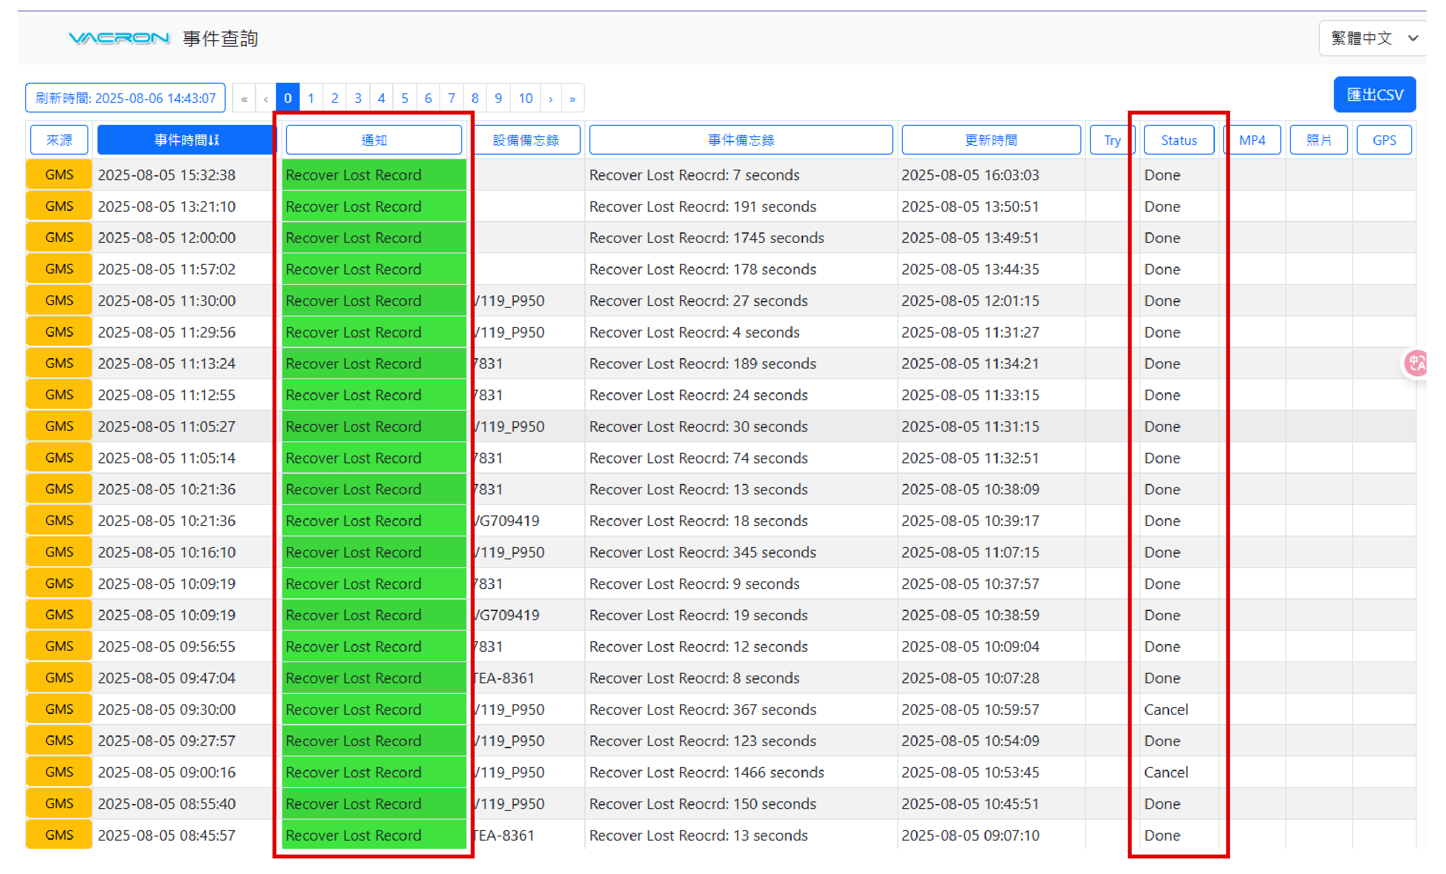Click green Recover Lost Record cell at 11:13:24

pos(374,364)
